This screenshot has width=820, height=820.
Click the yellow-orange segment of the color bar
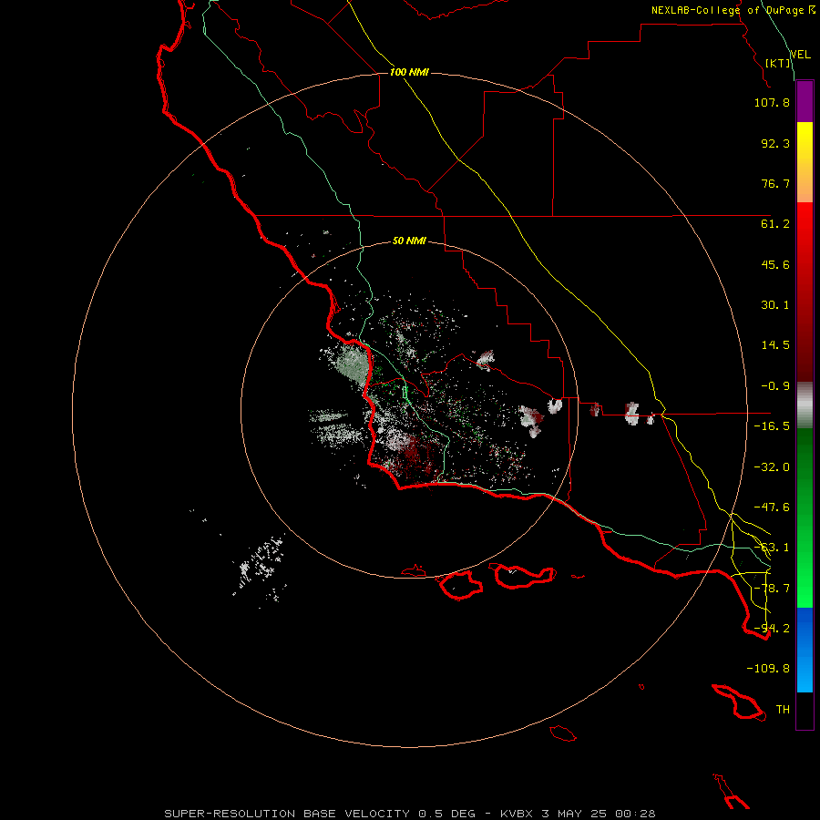pyautogui.click(x=805, y=162)
